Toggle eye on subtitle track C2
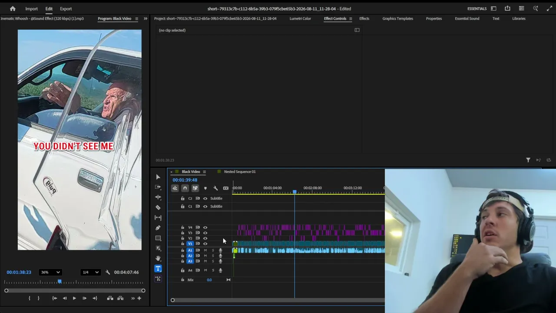The image size is (556, 313). coord(205,198)
